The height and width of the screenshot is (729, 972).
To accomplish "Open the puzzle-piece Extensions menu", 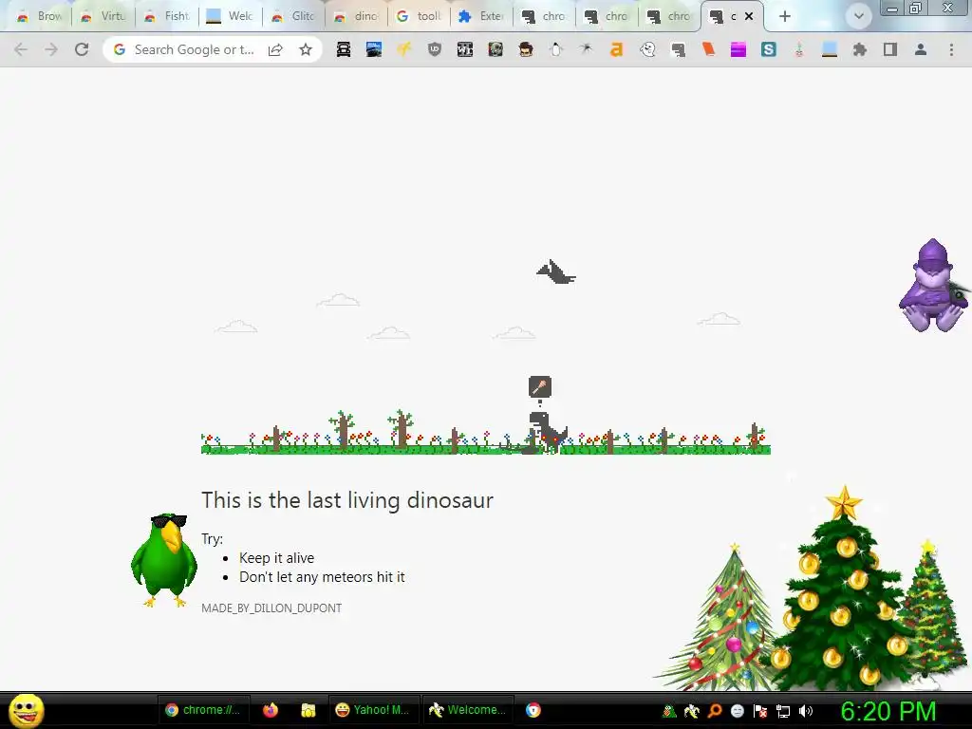I will point(860,49).
